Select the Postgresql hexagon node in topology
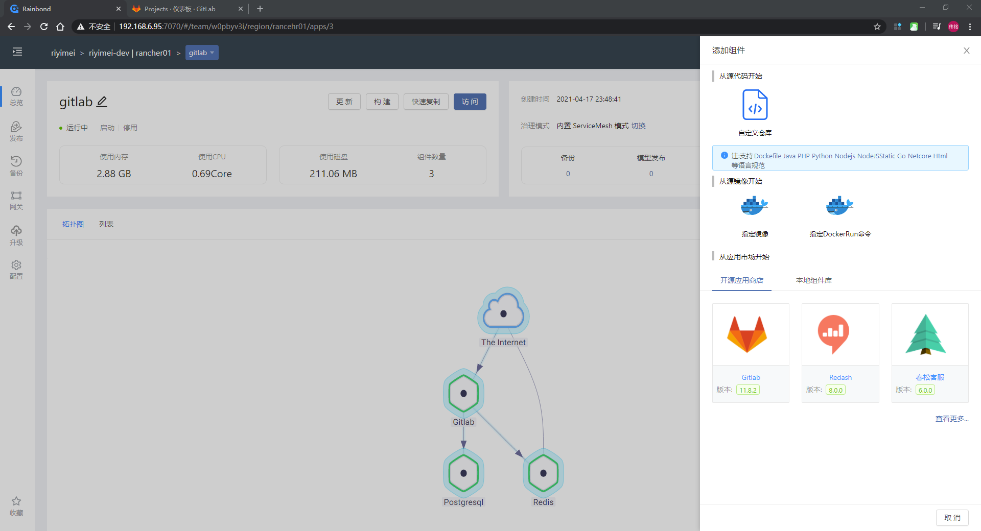 click(463, 473)
